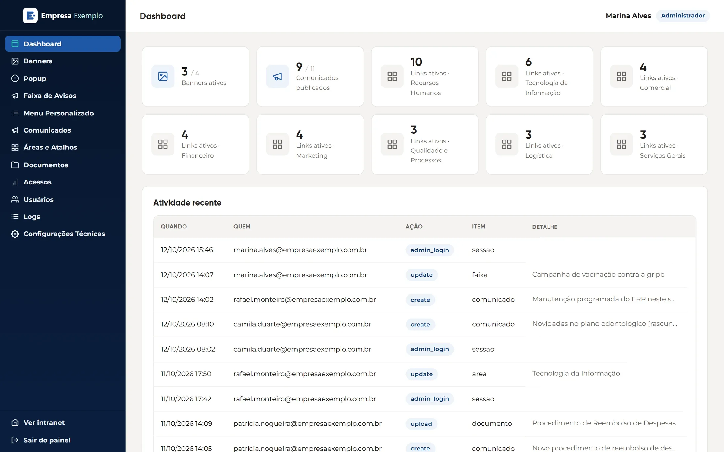Viewport: 724px width, 452px height.
Task: Click the Usuários people icon
Action: (15, 199)
